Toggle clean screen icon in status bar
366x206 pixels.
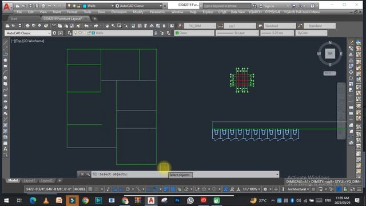(x=352, y=189)
